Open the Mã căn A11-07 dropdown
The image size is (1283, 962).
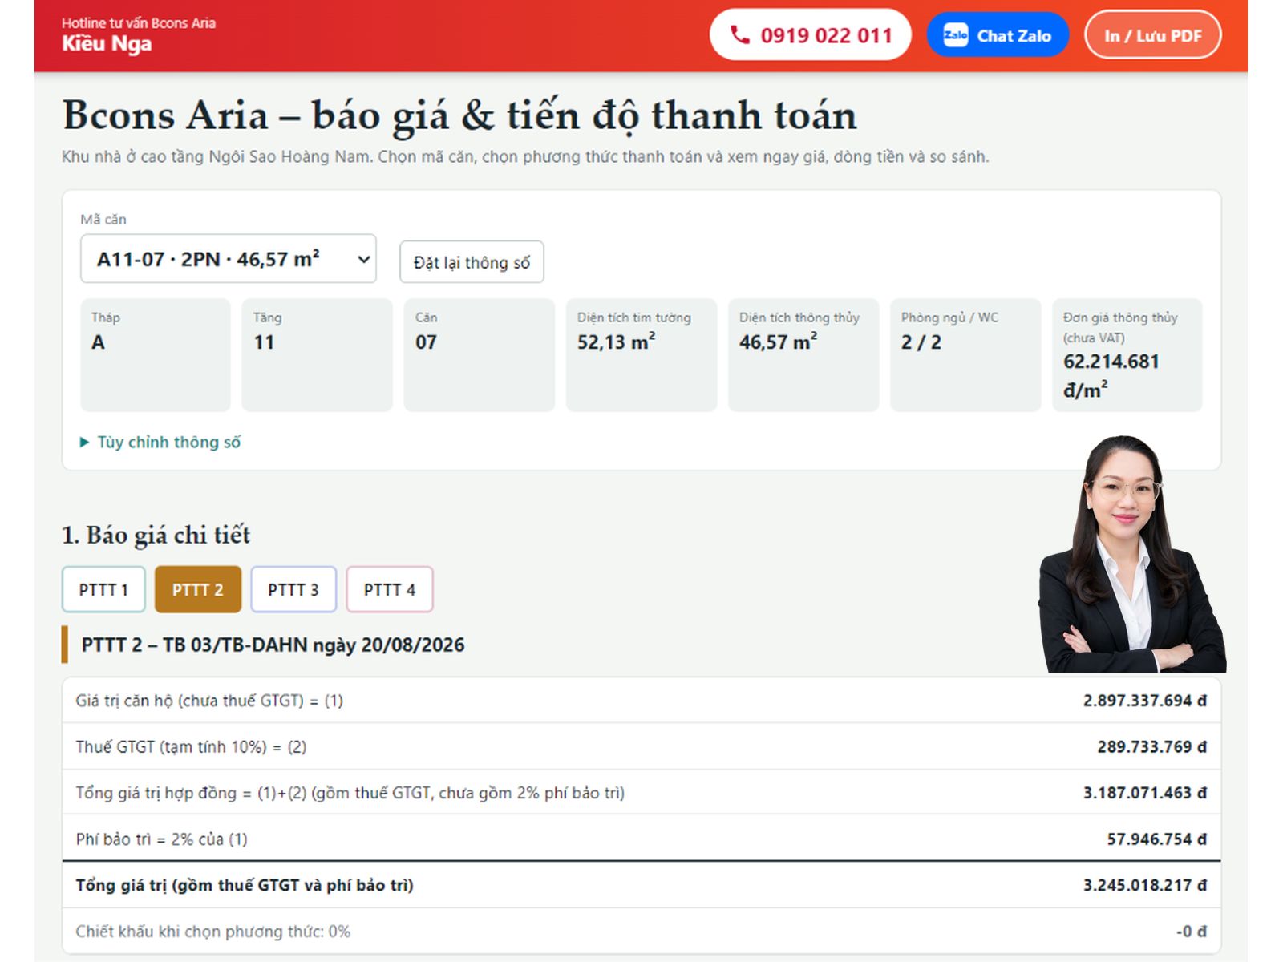(229, 259)
